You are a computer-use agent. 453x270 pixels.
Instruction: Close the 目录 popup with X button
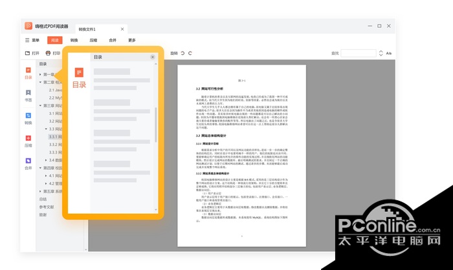coord(153,57)
